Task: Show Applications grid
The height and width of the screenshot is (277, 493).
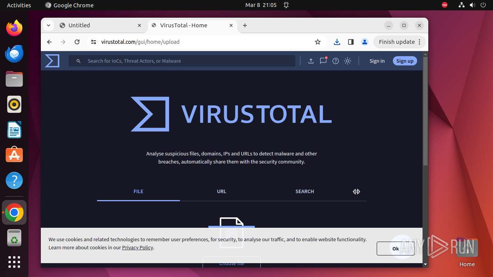Action: pos(14,262)
